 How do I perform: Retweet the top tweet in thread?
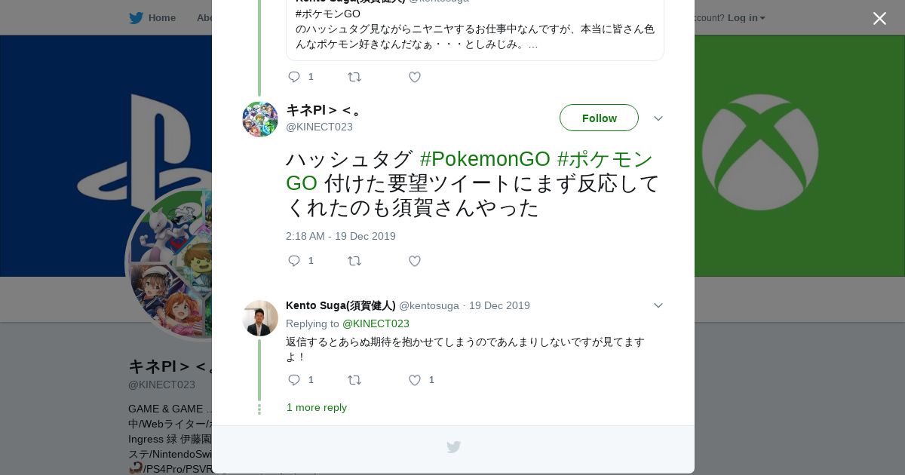[354, 77]
